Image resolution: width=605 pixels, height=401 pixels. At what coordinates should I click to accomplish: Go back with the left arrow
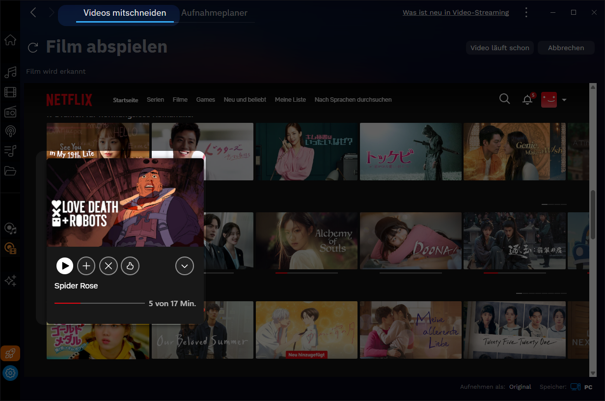tap(33, 13)
